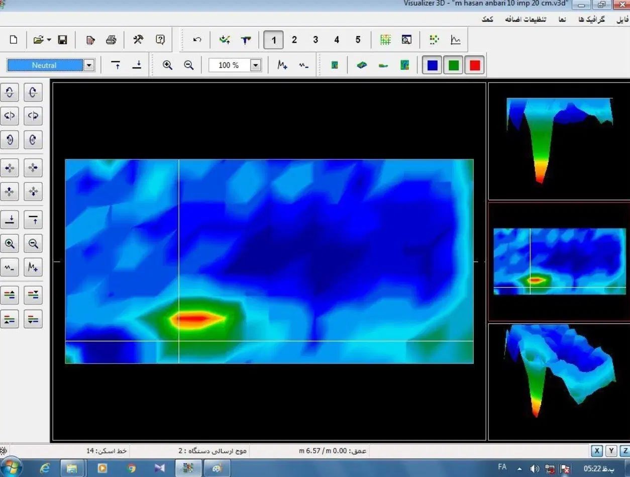Expand the arrow beside the 100 % field
Viewport: 630px width, 477px height.
pos(256,65)
